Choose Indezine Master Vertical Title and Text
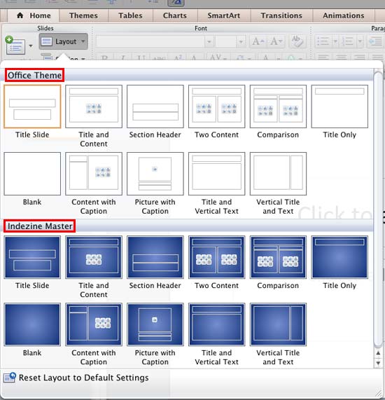Screen dimensions: 385x400 coord(278,324)
